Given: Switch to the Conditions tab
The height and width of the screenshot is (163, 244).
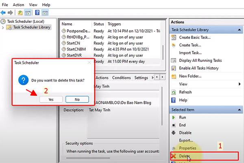Looking at the screenshot, I should 121,78.
